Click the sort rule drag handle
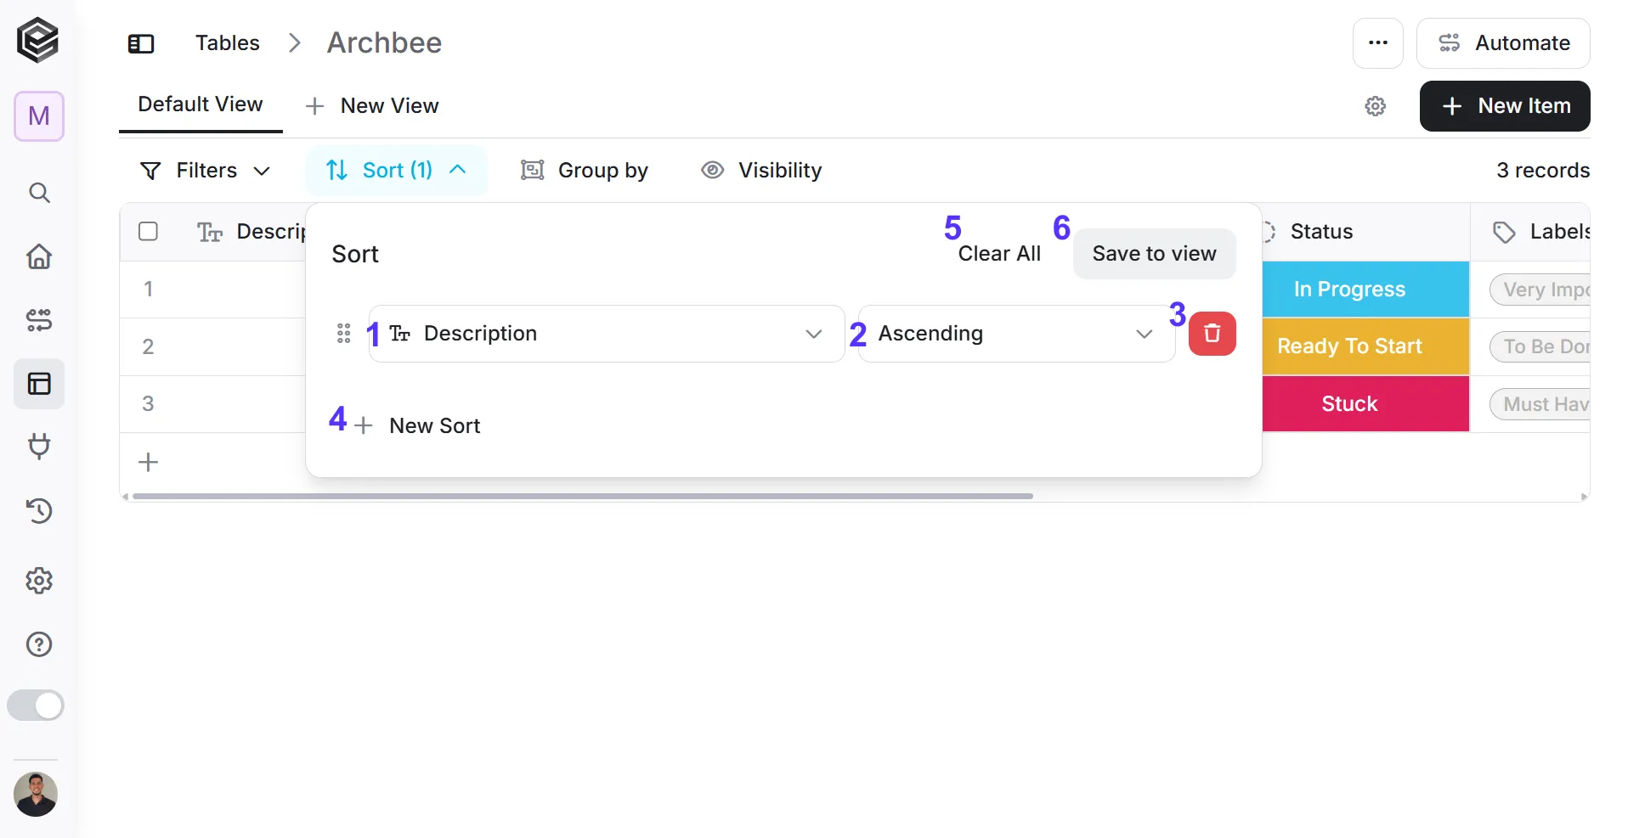 click(x=344, y=334)
